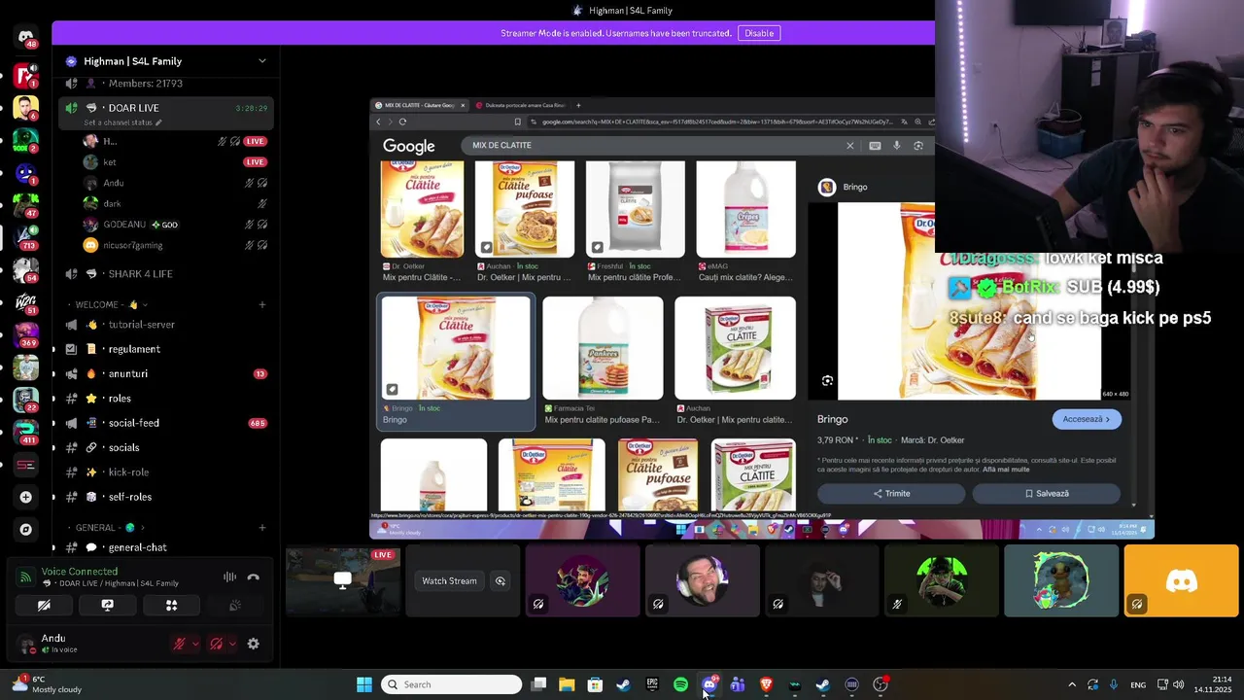Turn on camera in voice panel
This screenshot has width=1244, height=700.
coord(44,605)
